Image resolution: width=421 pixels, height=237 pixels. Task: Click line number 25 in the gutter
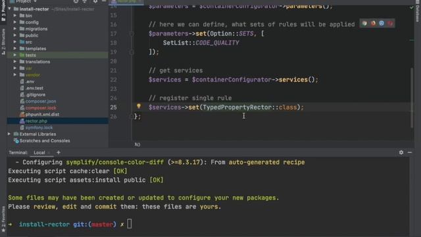point(114,107)
